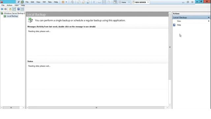Expand the View submenu arrow in Actions
Viewport: 211px width, 119px height.
tap(209, 21)
